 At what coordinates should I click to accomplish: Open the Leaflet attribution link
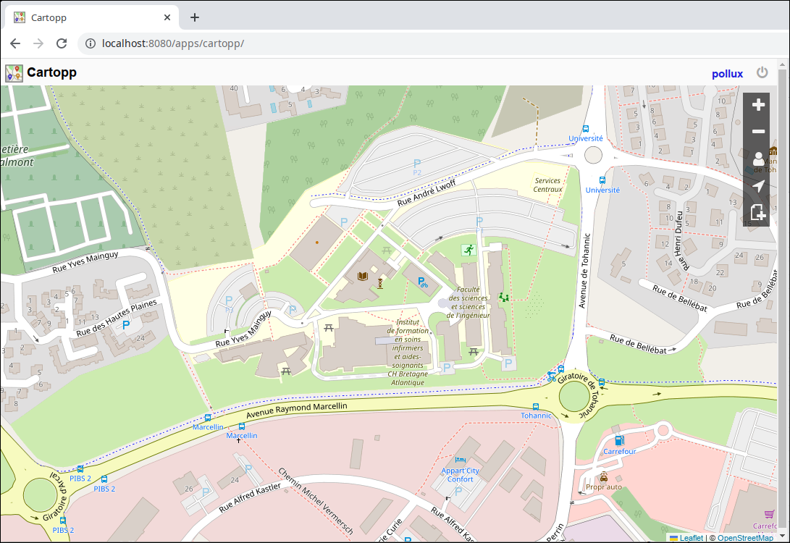[691, 538]
